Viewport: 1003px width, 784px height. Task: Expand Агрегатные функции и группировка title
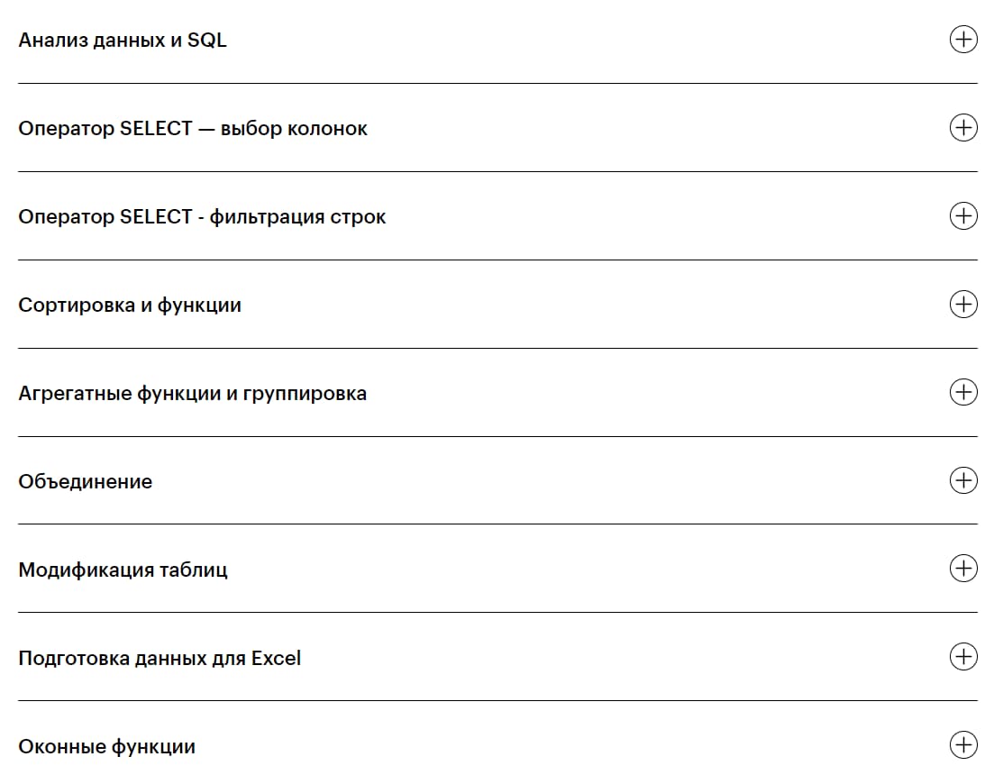tap(192, 394)
